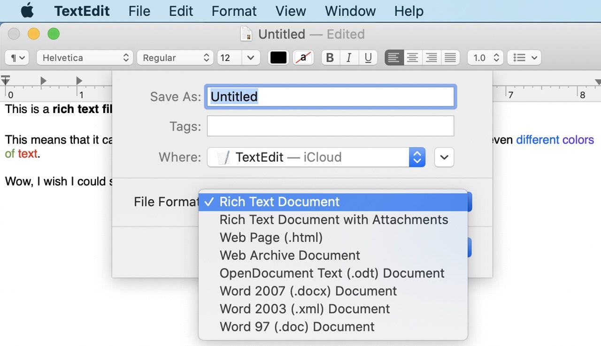This screenshot has height=346, width=601.
Task: Click the Save As filename field
Action: point(330,97)
